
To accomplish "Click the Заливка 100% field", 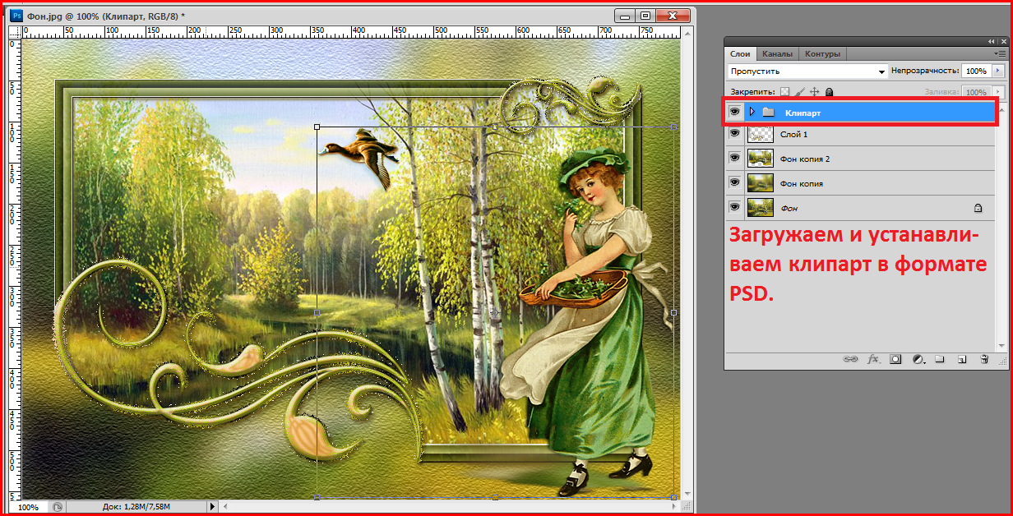I will (976, 93).
